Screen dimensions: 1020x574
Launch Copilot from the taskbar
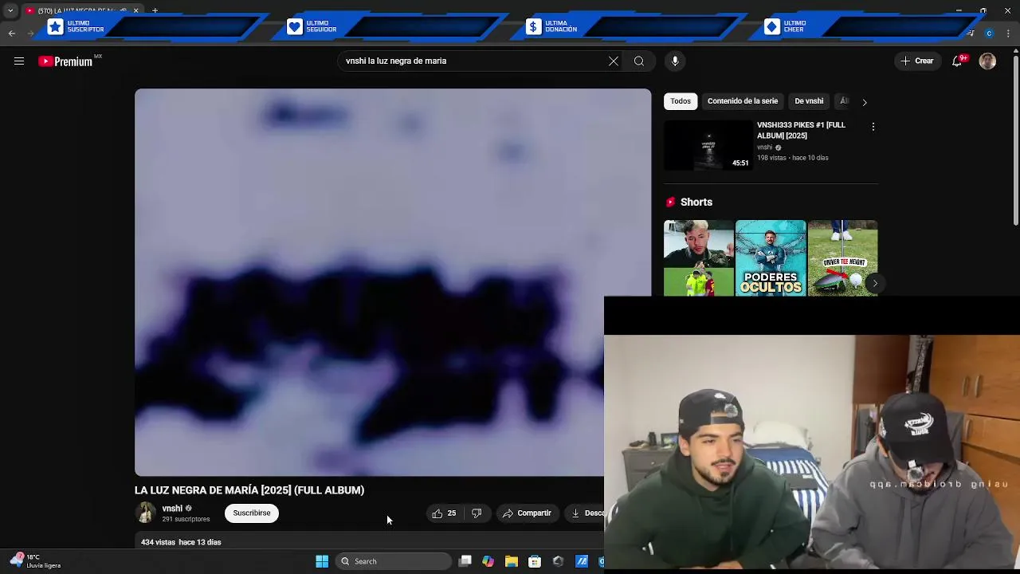click(x=488, y=561)
